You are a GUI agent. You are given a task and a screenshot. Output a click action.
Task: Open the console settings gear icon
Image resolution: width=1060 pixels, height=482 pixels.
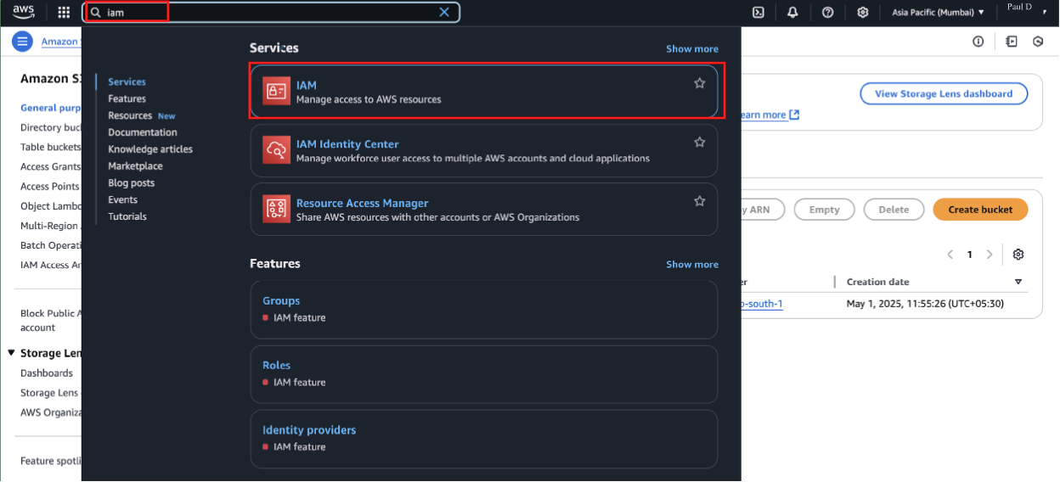(x=863, y=12)
